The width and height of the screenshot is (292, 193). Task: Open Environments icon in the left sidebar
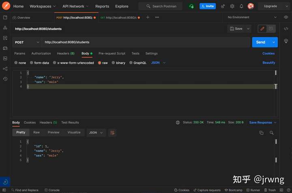point(5,38)
